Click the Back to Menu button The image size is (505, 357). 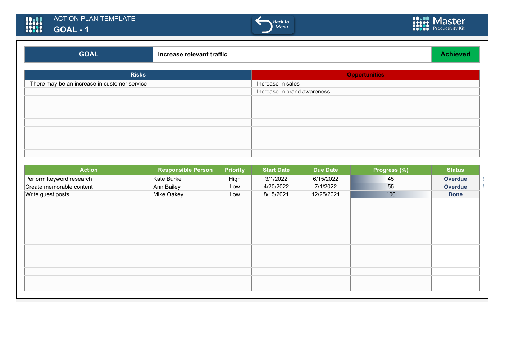coord(273,25)
